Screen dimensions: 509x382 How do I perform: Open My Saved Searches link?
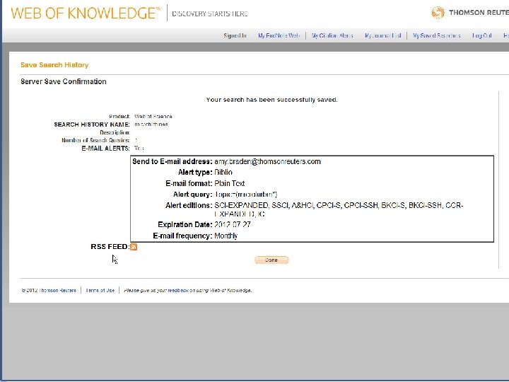(436, 35)
